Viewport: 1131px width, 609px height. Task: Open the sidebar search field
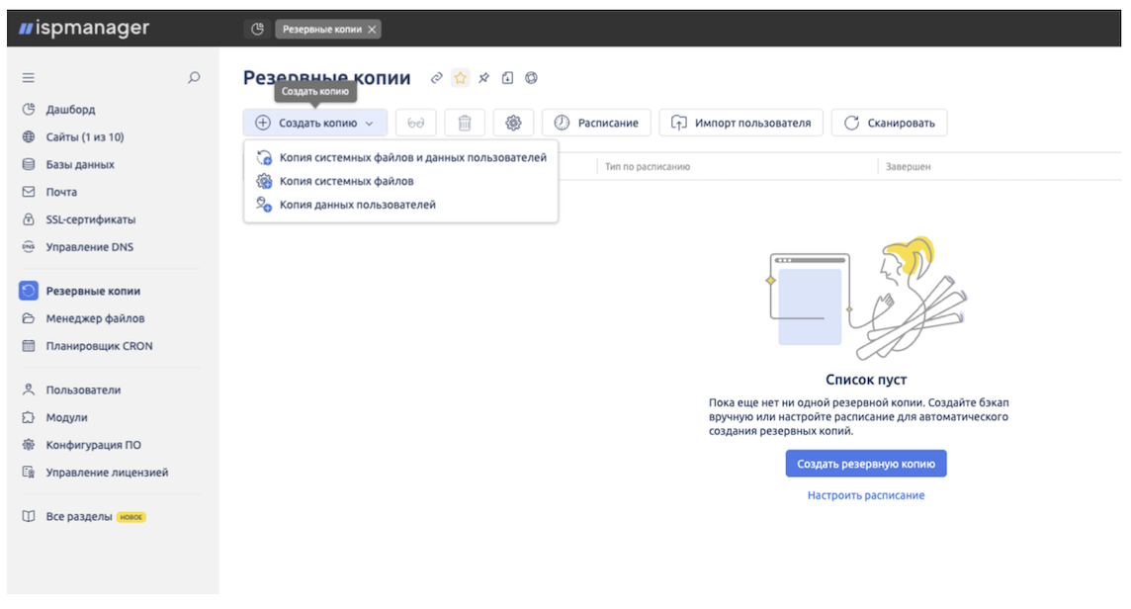[x=194, y=77]
